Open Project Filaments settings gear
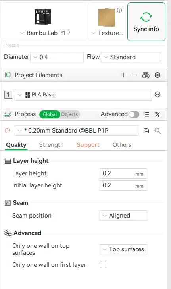The width and height of the screenshot is (171, 289). point(158,75)
